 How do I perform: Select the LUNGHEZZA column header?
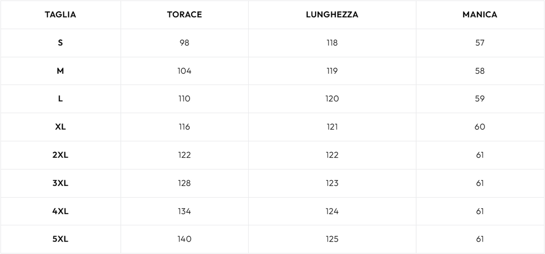(332, 14)
